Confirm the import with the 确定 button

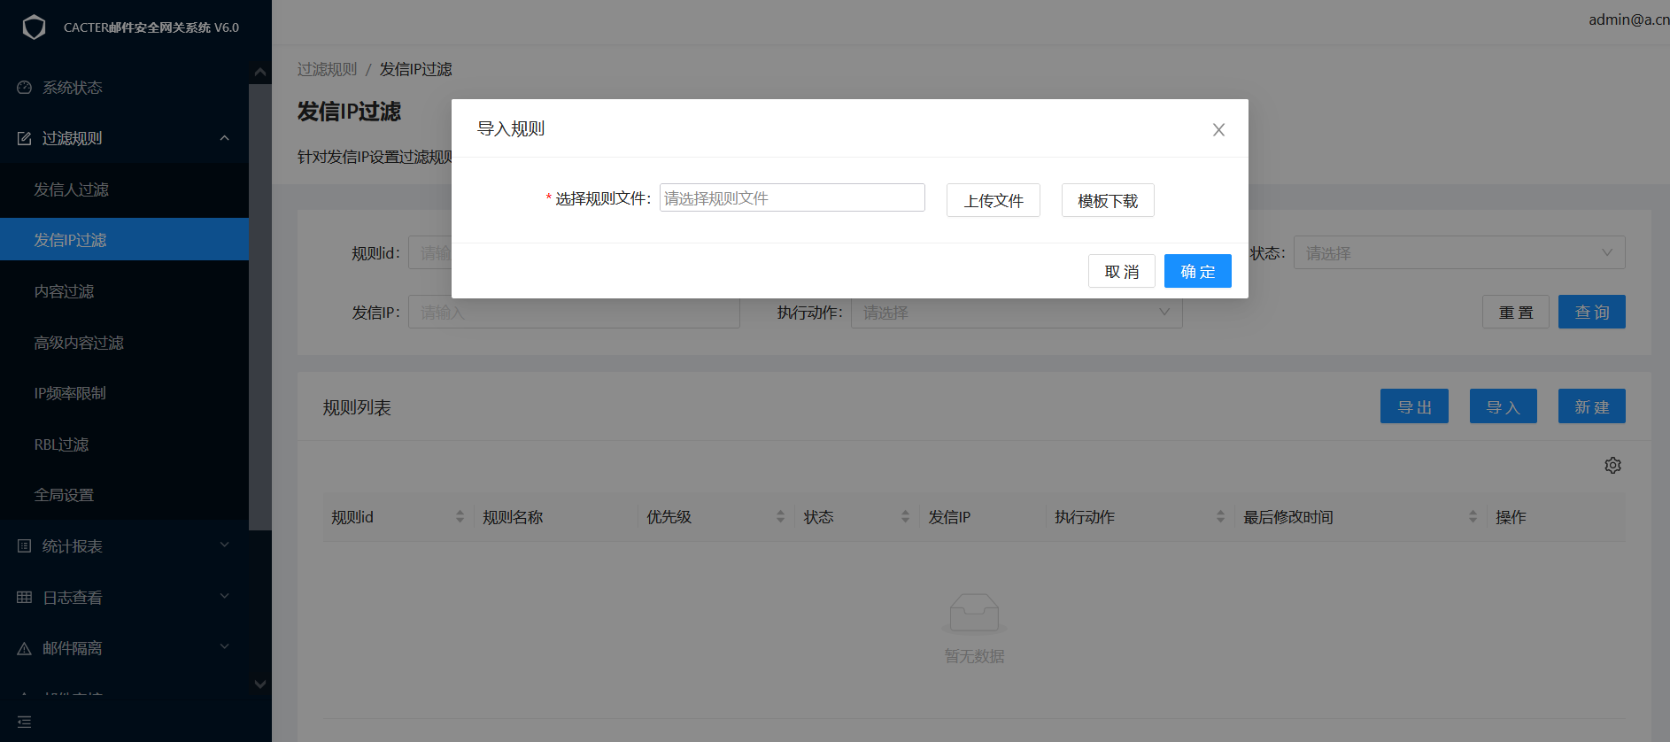click(x=1197, y=272)
